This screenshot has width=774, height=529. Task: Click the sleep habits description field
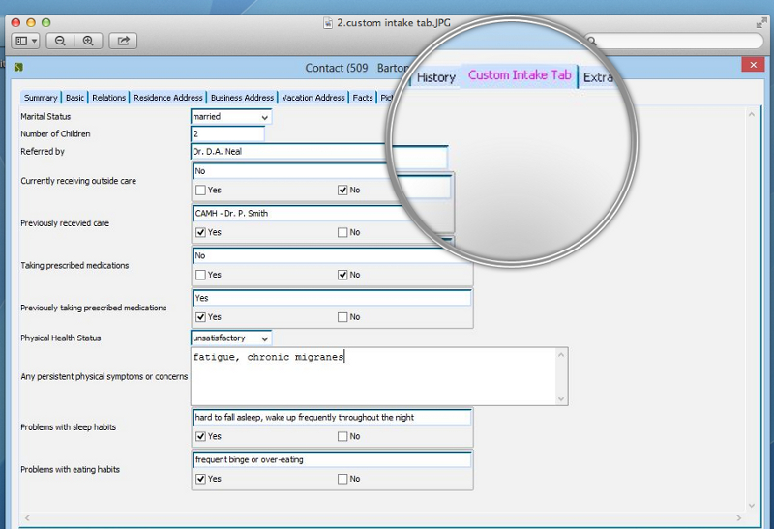(x=332, y=418)
